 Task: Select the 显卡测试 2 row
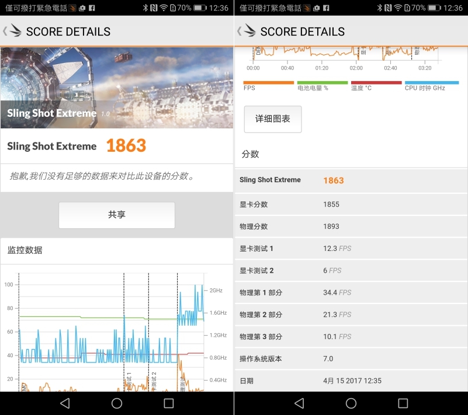(351, 270)
